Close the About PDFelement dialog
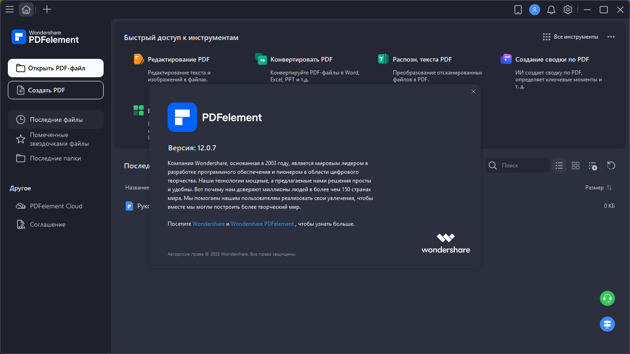The height and width of the screenshot is (354, 630). click(473, 91)
